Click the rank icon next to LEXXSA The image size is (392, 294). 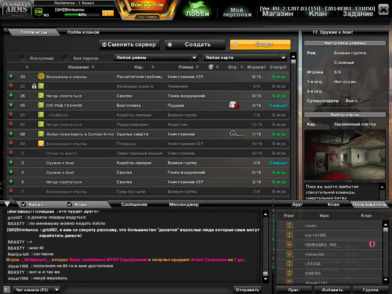click(289, 264)
